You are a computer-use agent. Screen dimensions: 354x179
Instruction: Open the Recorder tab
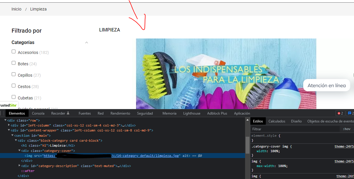click(60, 113)
